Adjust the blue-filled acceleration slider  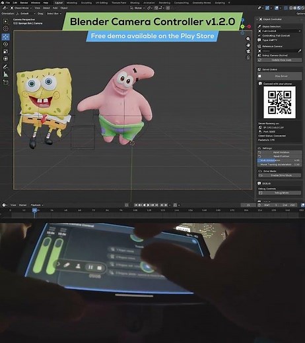(279, 160)
